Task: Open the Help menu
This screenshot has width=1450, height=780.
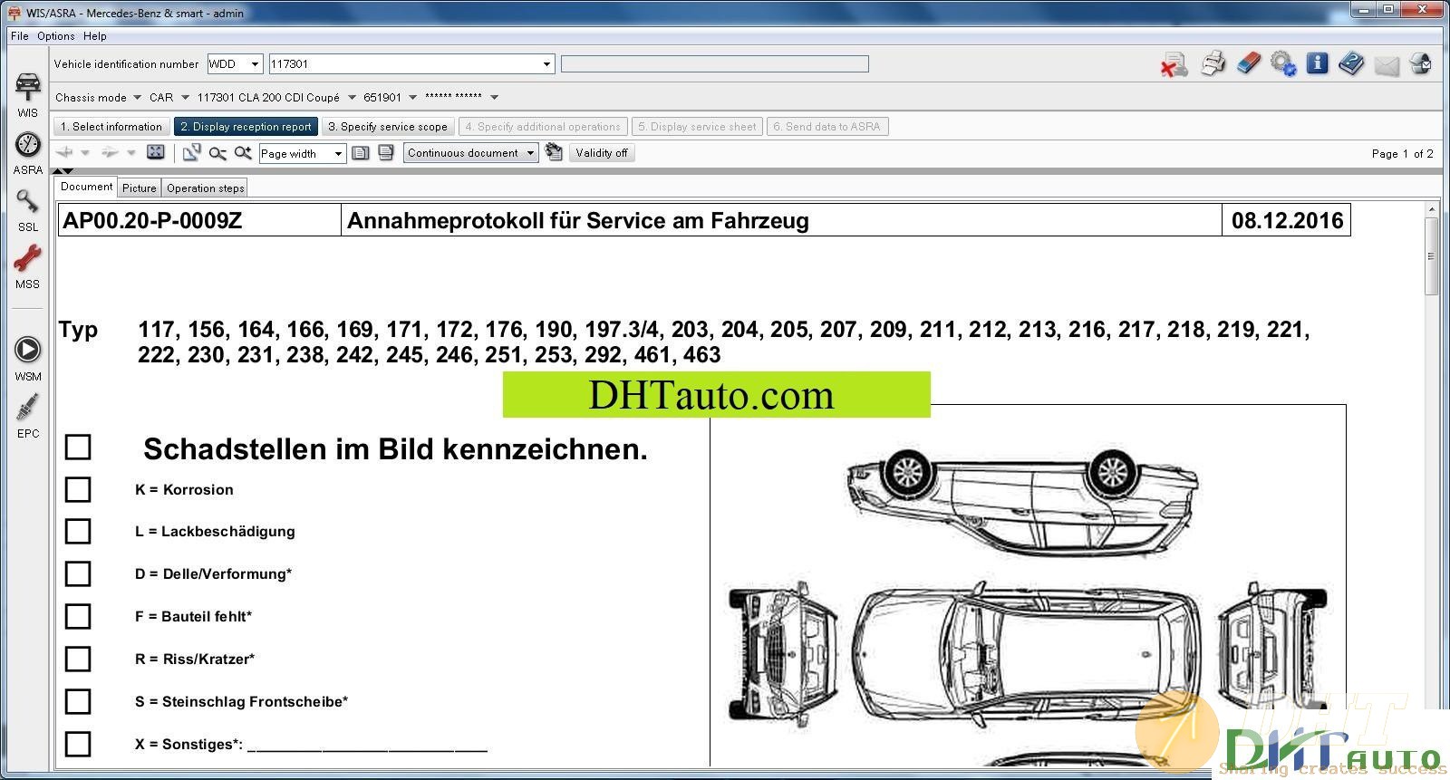Action: (x=95, y=36)
